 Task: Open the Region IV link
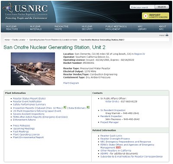(139, 54)
